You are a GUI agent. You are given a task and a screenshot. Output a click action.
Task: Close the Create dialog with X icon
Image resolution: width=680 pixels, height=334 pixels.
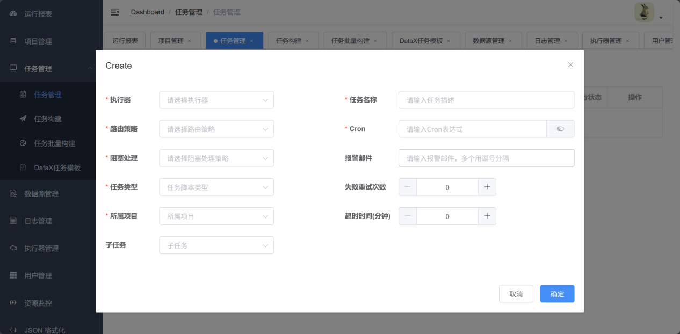point(570,65)
